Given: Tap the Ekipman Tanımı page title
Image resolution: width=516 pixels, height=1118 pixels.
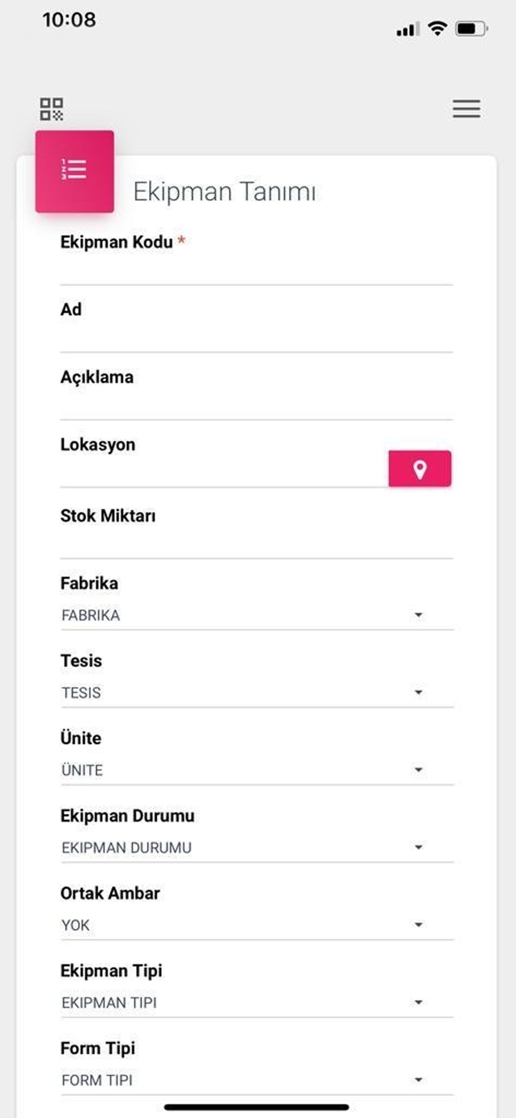Looking at the screenshot, I should (x=225, y=192).
